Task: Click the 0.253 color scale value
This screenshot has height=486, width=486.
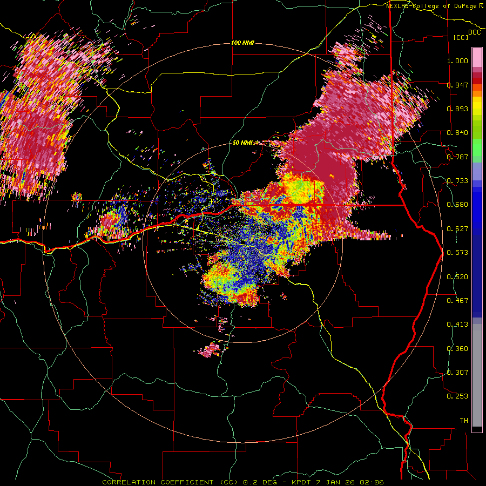Action: (457, 396)
